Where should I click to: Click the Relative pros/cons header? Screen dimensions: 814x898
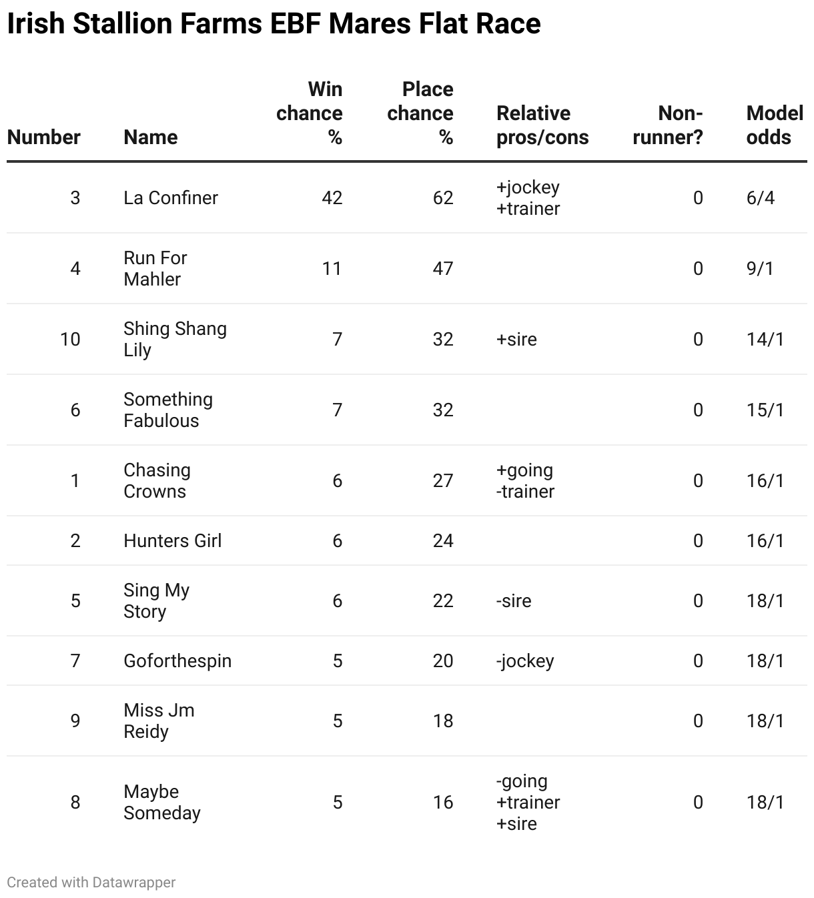[542, 125]
